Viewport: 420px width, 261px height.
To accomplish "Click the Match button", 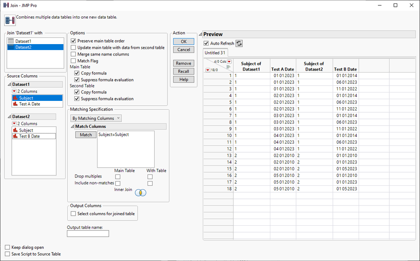I will (86, 135).
